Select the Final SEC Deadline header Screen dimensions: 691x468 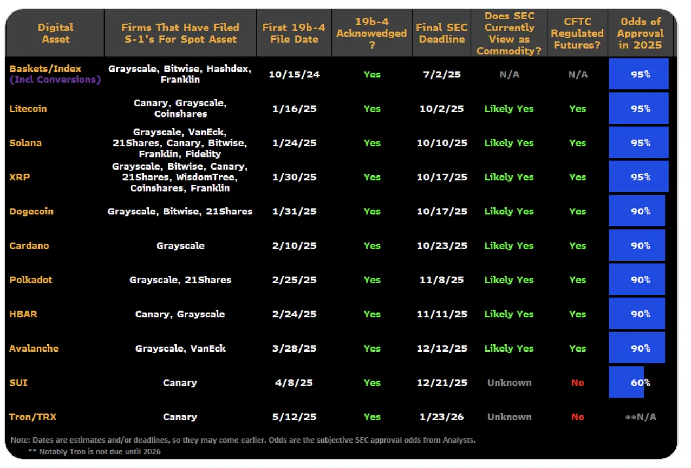[x=441, y=33]
